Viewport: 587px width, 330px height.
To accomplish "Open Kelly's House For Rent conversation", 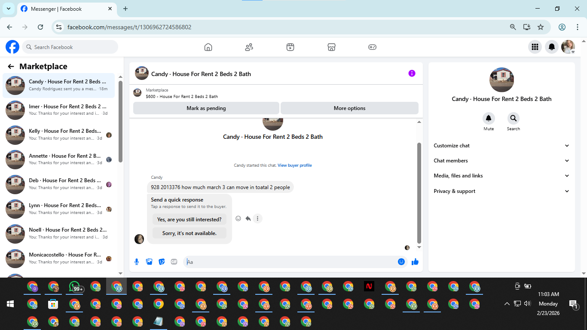I will pos(59,134).
